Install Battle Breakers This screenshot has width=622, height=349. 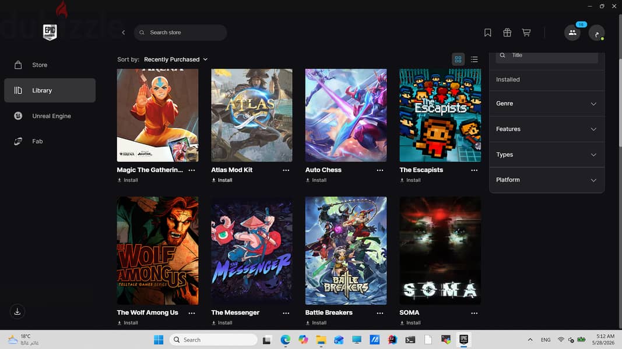pyautogui.click(x=316, y=323)
